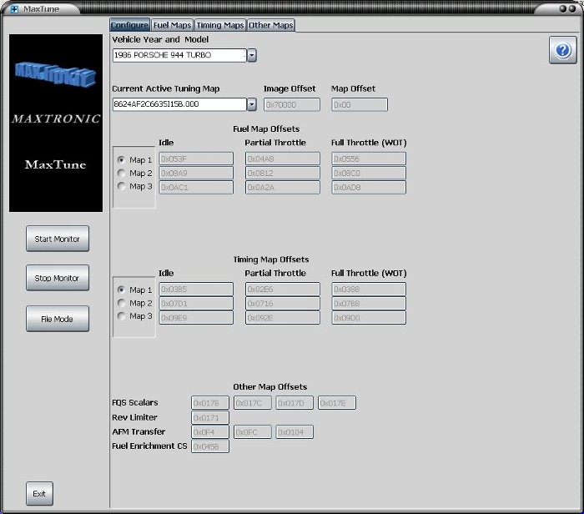The height and width of the screenshot is (514, 584).
Task: Expand the Vehicle Year and Model dropdown
Action: [252, 55]
